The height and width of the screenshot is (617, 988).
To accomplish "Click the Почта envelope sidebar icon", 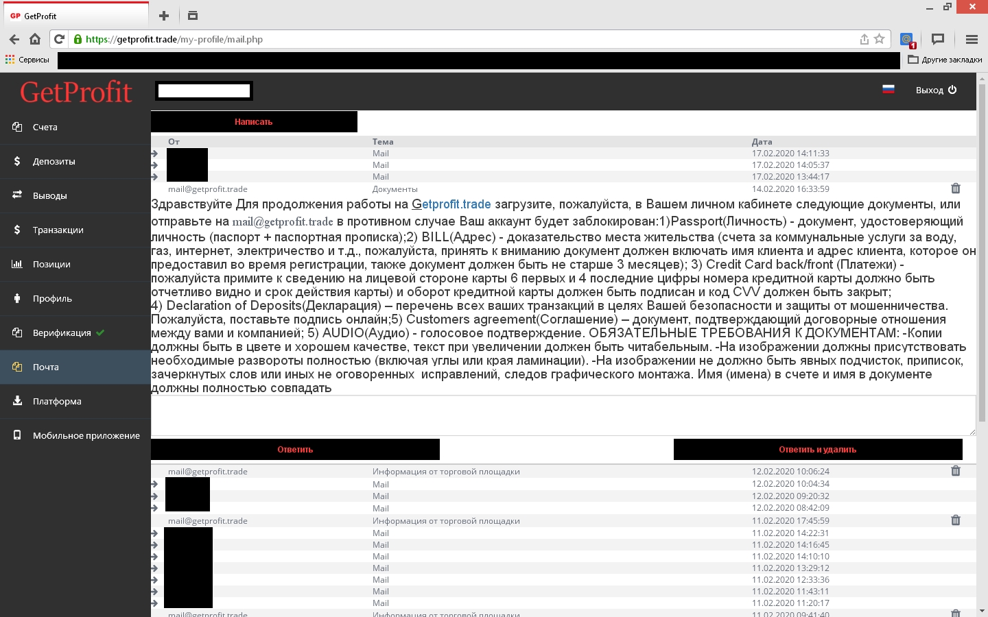I will (x=17, y=367).
